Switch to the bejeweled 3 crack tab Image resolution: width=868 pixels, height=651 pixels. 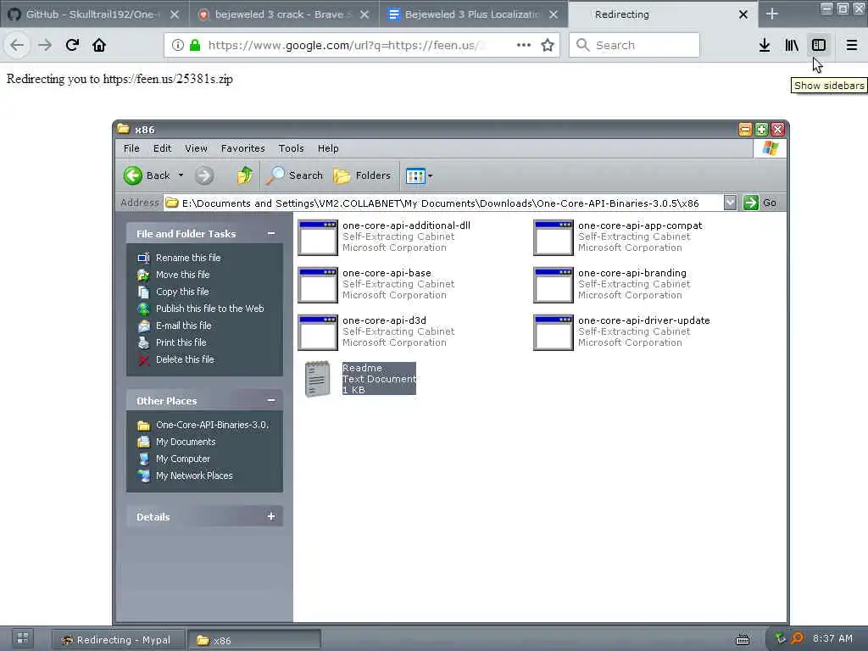coord(284,14)
